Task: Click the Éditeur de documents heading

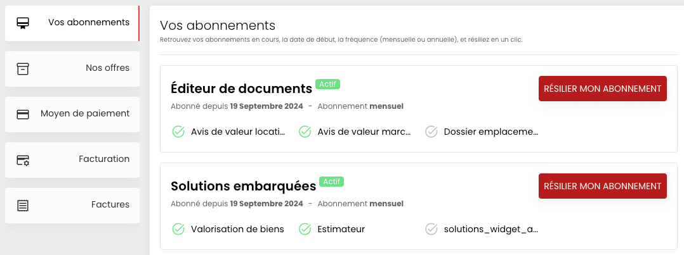Action: tap(241, 89)
